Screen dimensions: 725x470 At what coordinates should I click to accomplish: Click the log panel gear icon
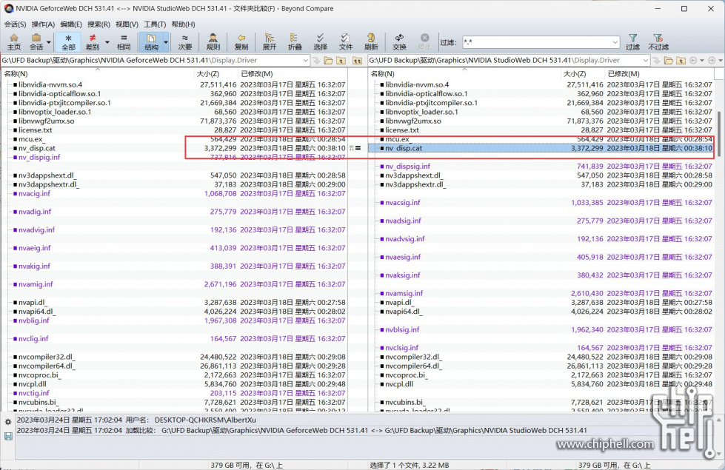[x=8, y=422]
